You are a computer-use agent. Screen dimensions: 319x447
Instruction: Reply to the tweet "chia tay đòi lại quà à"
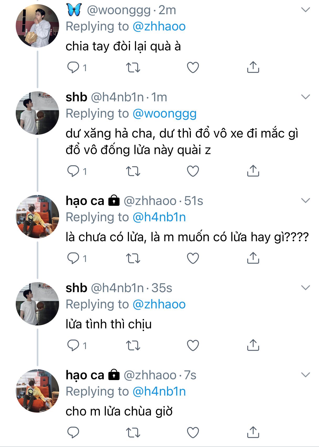[73, 67]
